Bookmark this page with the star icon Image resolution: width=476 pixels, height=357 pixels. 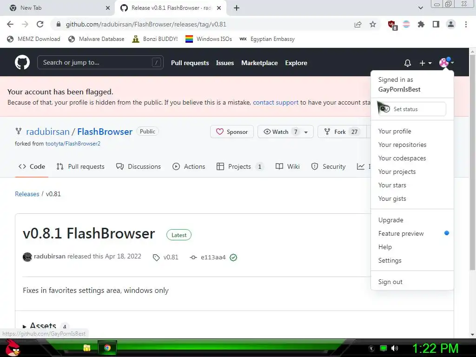(373, 24)
